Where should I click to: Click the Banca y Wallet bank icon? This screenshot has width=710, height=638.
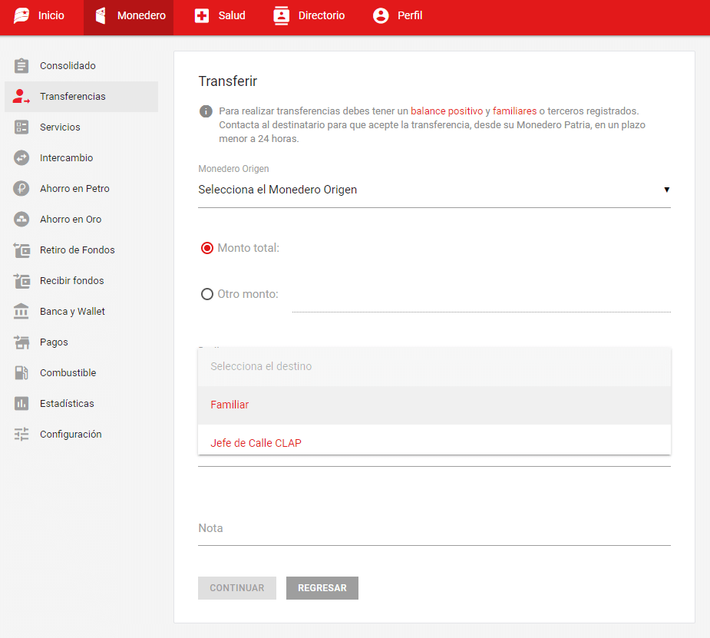pyautogui.click(x=21, y=312)
